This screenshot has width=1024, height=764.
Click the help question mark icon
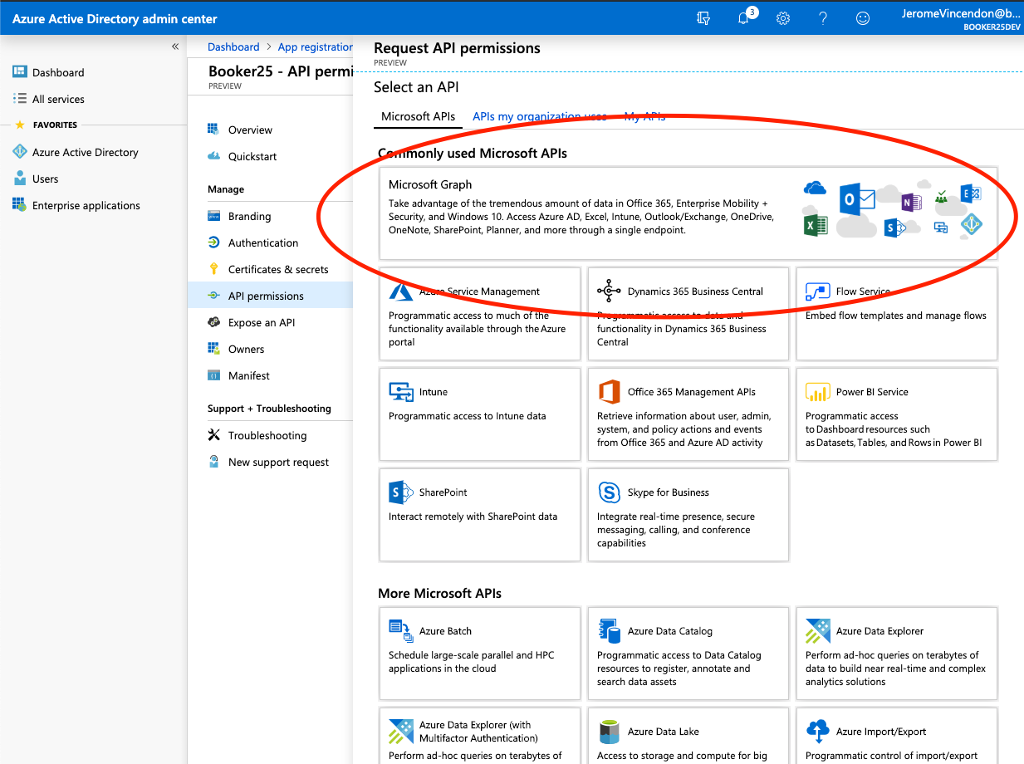[822, 17]
